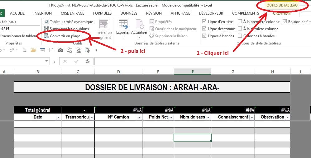Click the OUTILS DE TABLEAU contextual tab
311x158 pixels.
[282, 5]
